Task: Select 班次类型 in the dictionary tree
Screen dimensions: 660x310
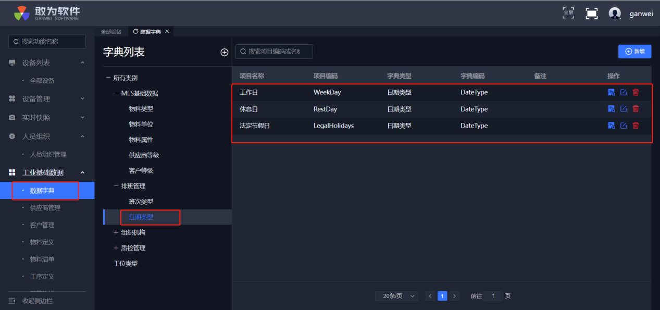Action: 141,202
